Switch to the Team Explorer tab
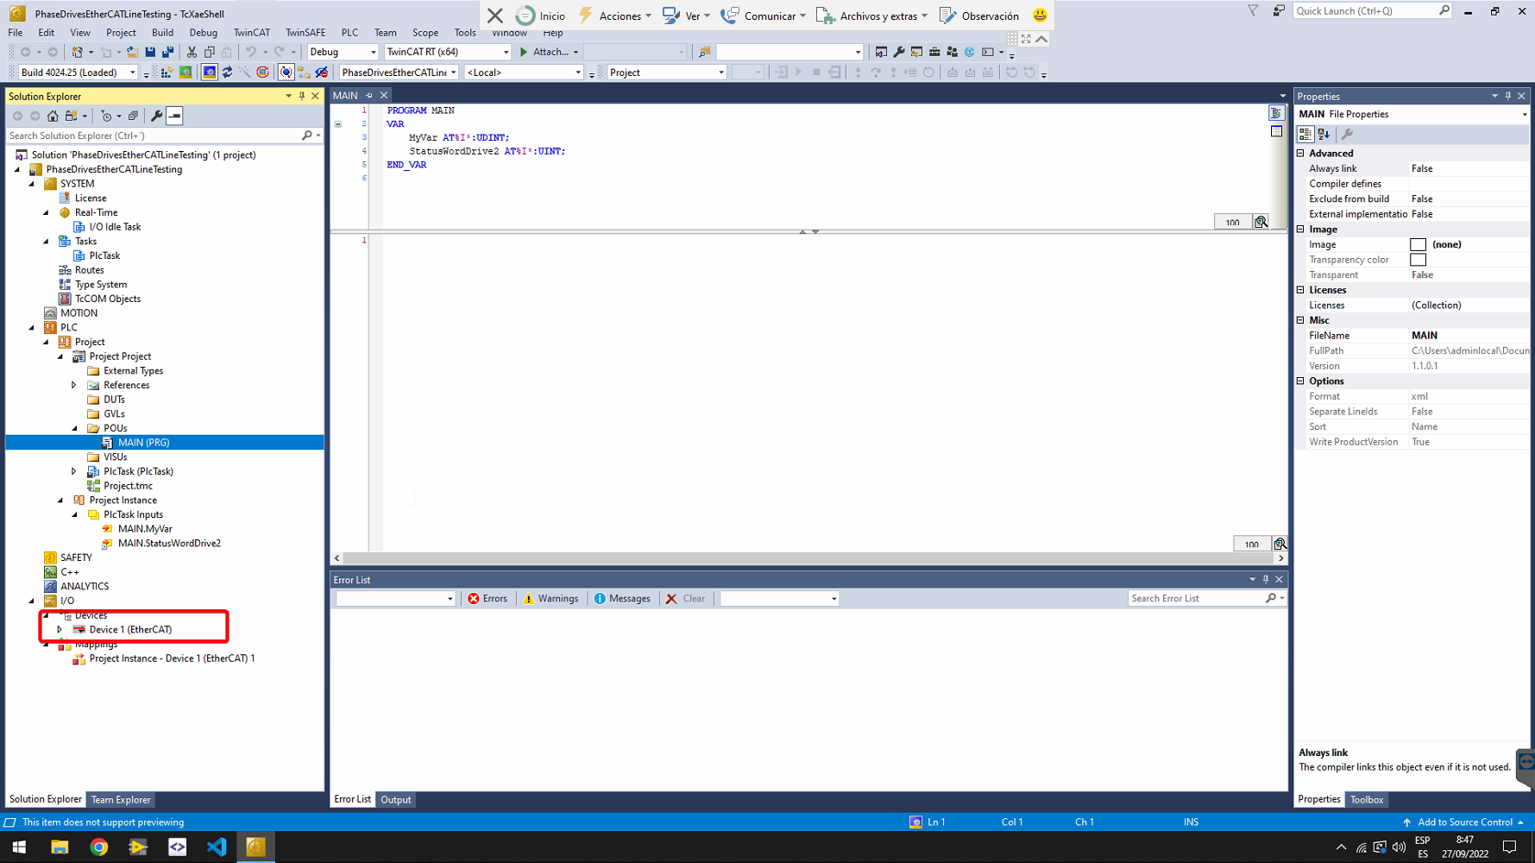 (x=121, y=799)
